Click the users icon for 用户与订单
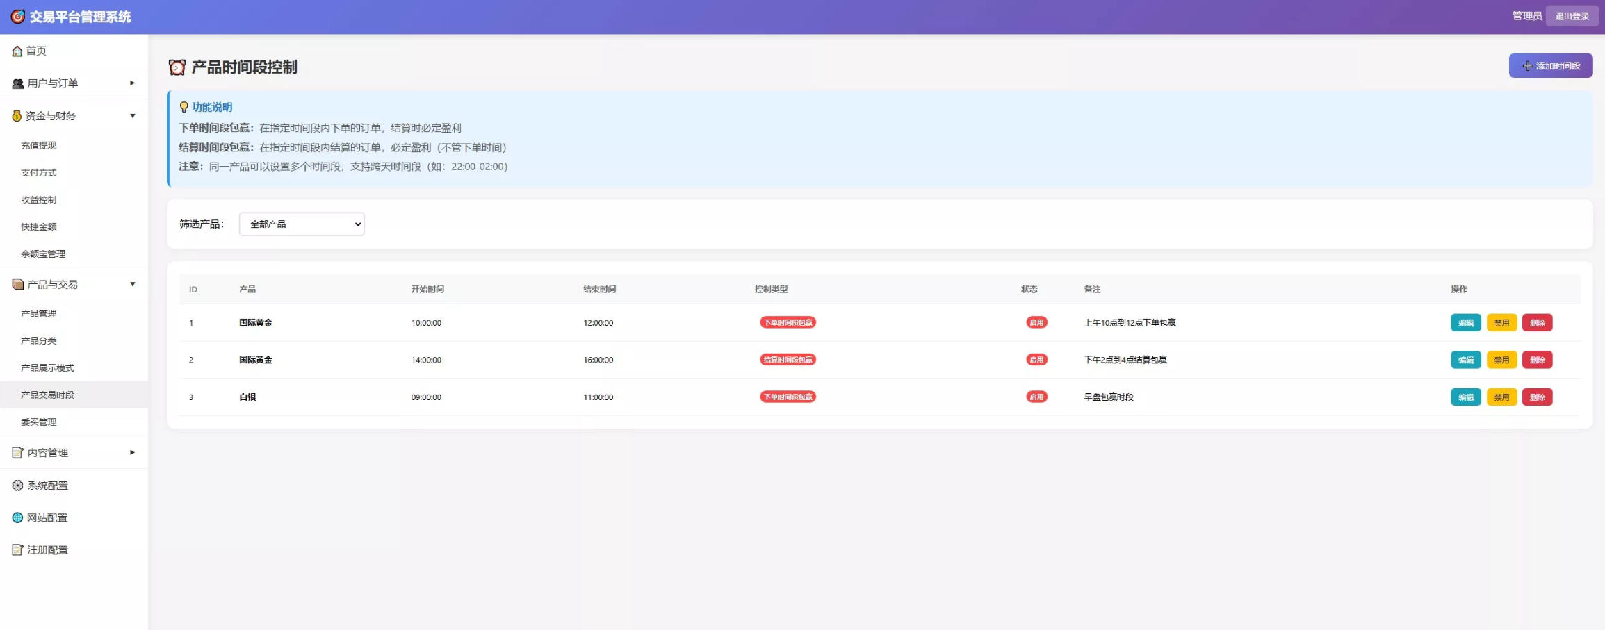 [17, 83]
